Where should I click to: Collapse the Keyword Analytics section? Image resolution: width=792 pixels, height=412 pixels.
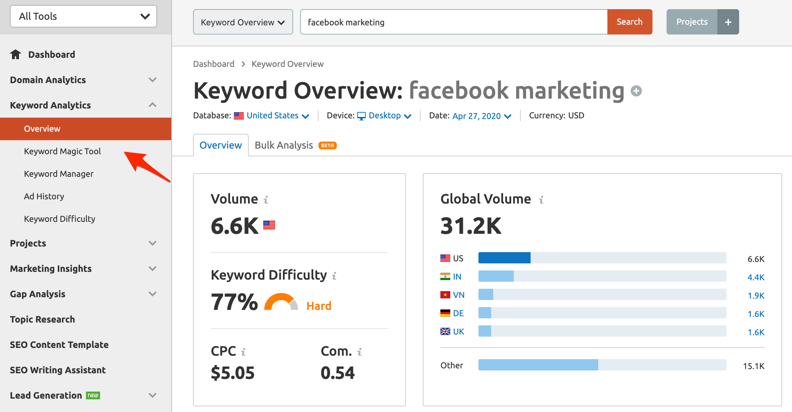coord(152,105)
